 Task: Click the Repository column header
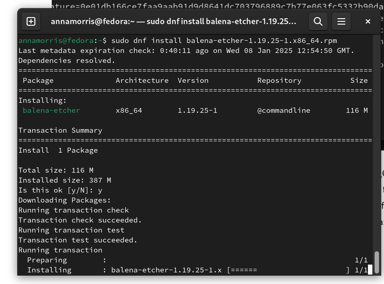coord(279,81)
